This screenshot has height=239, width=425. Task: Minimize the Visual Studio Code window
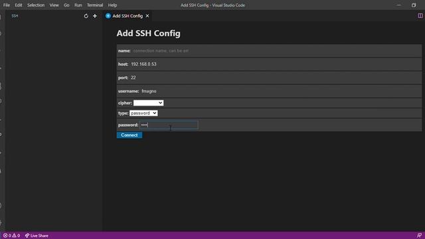(398, 5)
